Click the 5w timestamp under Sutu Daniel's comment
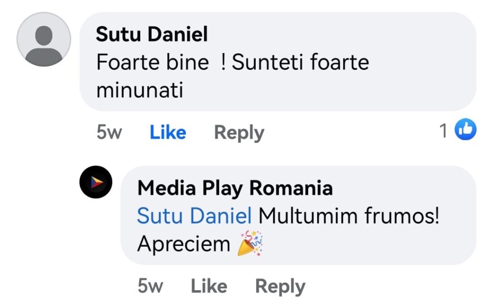Screen dimensions: 493x308 tap(109, 132)
